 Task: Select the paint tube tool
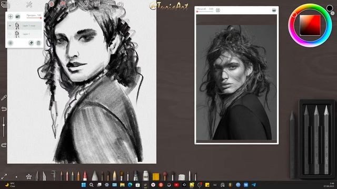click(x=146, y=175)
